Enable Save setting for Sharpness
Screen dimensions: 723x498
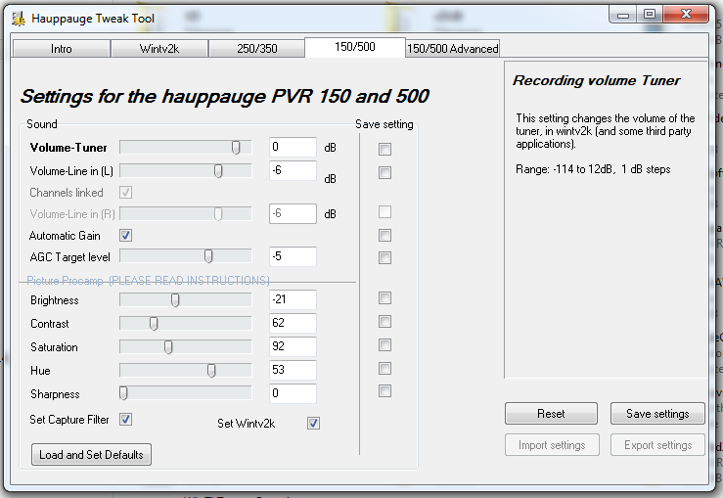tap(384, 391)
